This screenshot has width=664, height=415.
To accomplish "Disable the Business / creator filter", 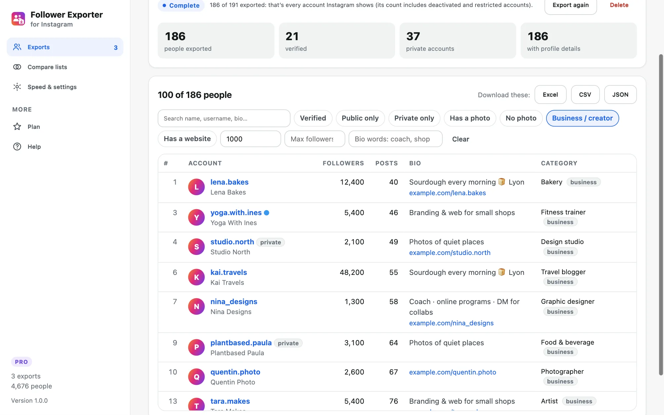I will click(x=582, y=118).
